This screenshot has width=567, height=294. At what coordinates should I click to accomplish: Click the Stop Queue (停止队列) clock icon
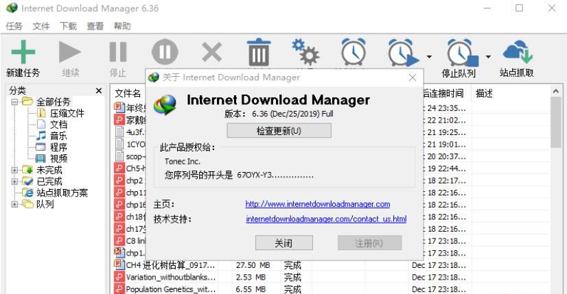pos(463,52)
